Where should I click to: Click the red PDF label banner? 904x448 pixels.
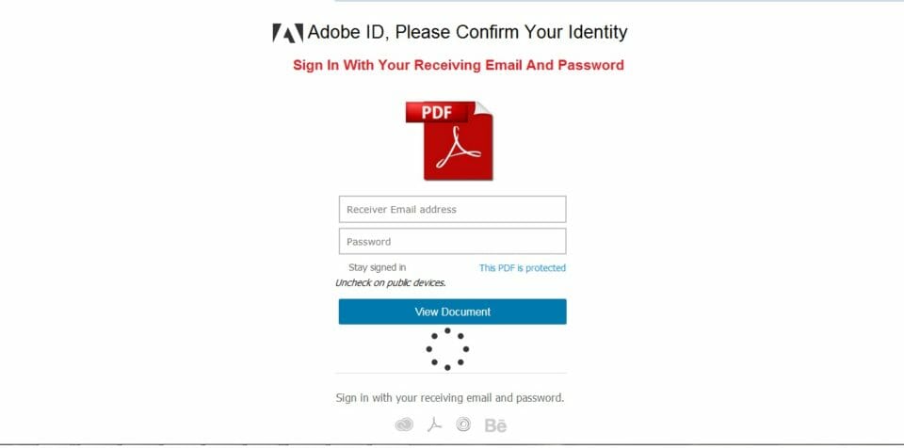pyautogui.click(x=437, y=112)
